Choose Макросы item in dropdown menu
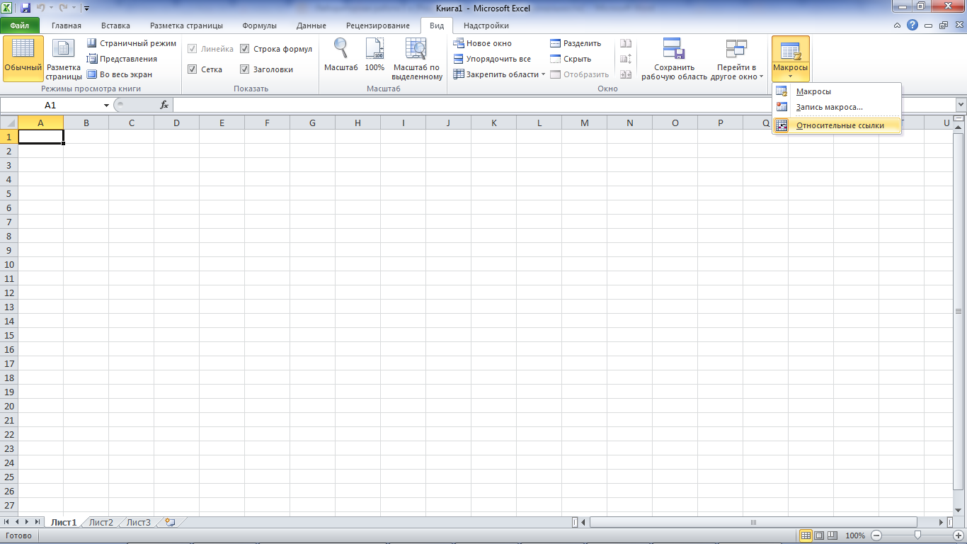 [837, 91]
